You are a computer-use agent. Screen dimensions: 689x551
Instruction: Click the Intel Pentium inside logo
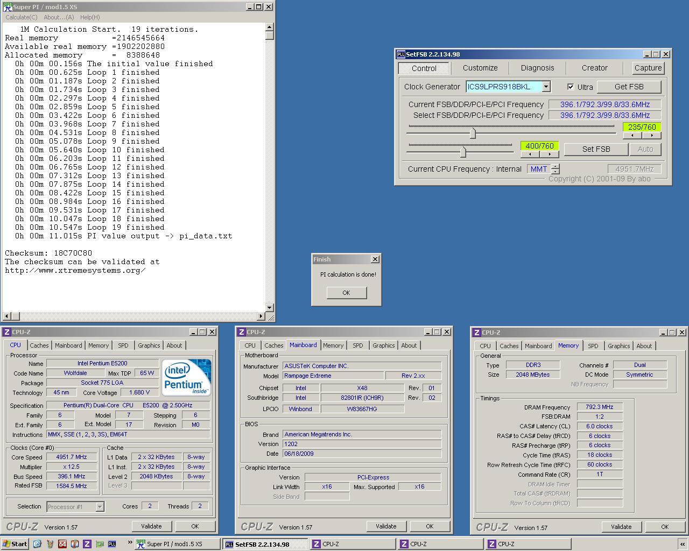coord(187,377)
